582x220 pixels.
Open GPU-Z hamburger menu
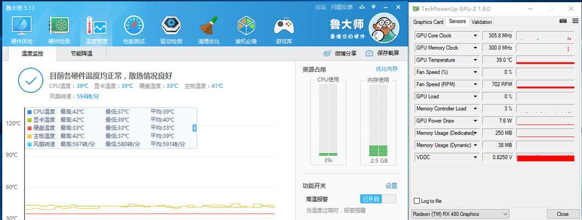pyautogui.click(x=575, y=21)
